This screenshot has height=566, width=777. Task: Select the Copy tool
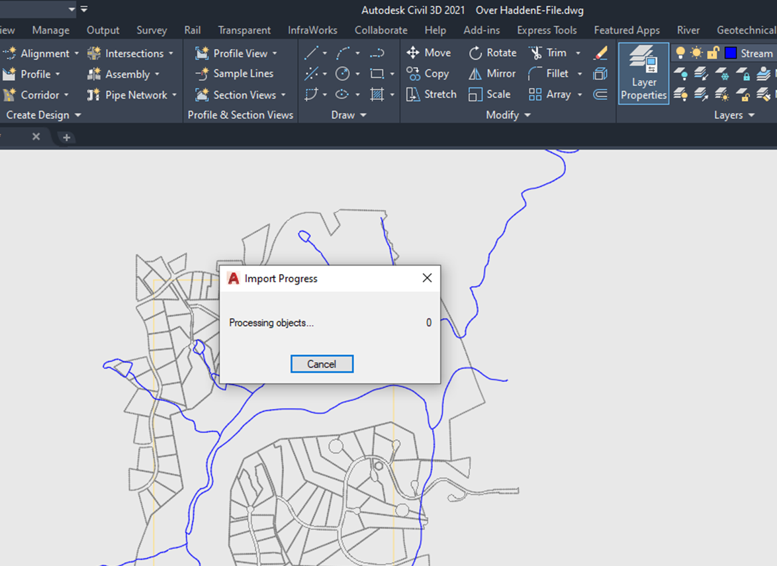click(x=430, y=73)
